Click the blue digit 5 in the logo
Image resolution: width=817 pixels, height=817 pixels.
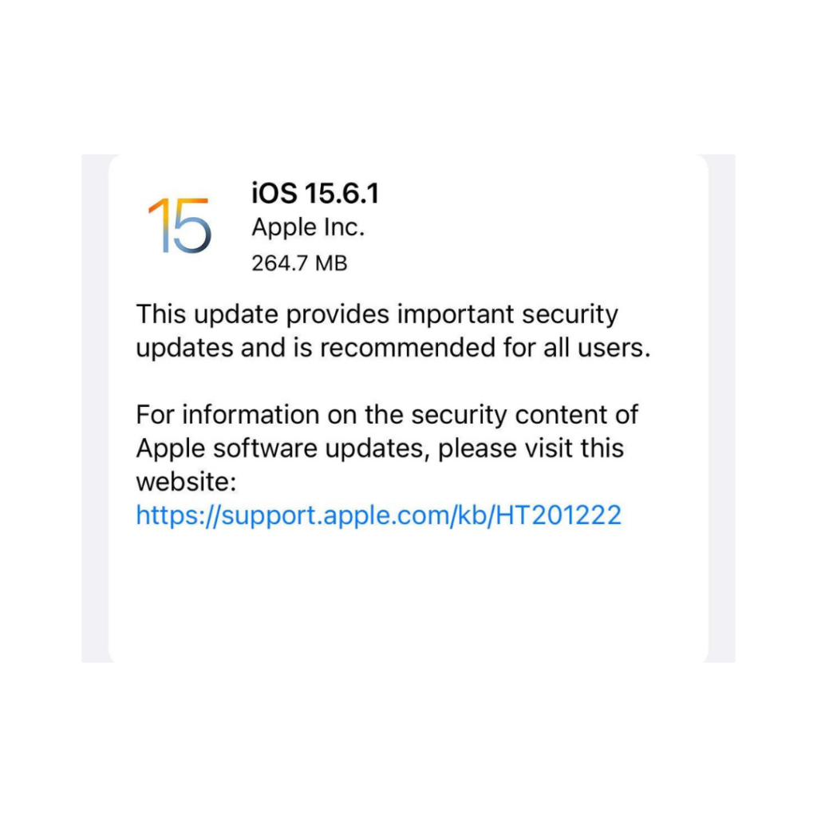[x=191, y=226]
